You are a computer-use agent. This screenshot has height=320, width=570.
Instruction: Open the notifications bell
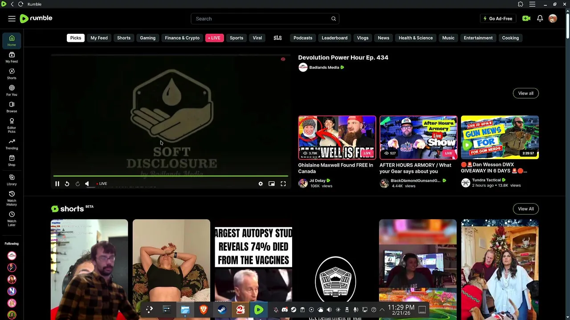click(540, 19)
